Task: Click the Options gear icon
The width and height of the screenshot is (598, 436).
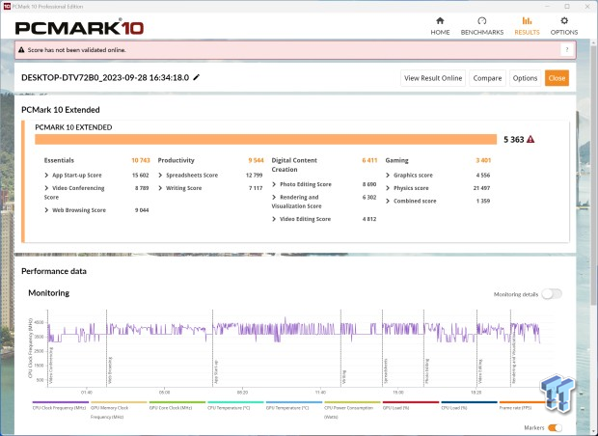Action: coord(564,20)
